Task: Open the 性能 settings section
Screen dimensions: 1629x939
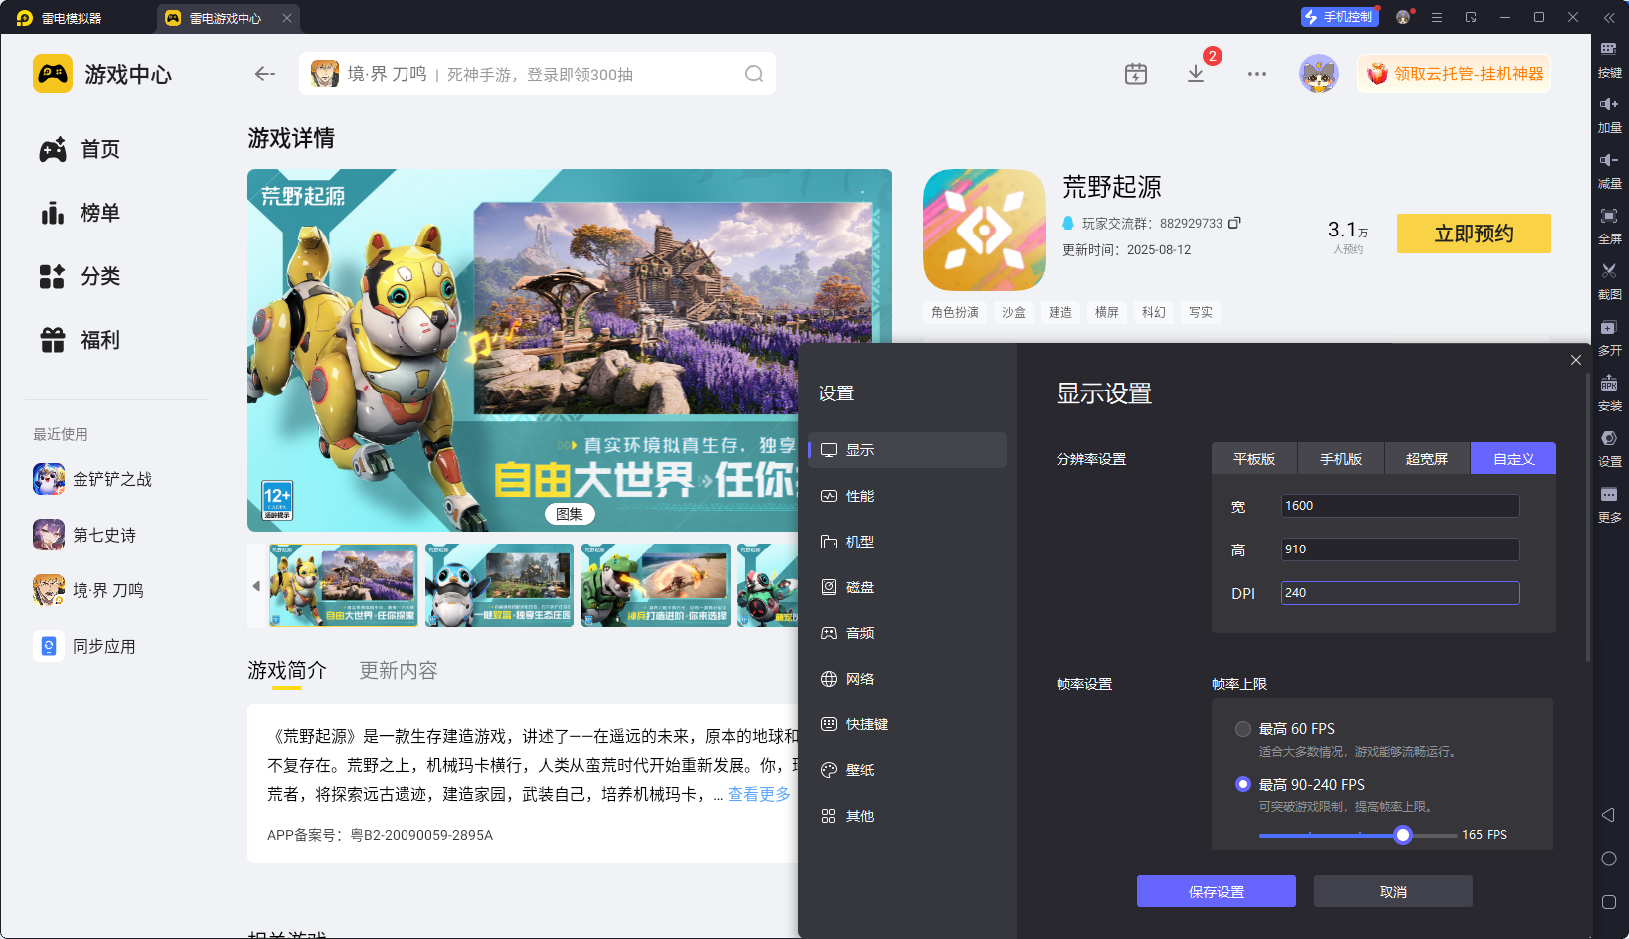Action: (860, 496)
